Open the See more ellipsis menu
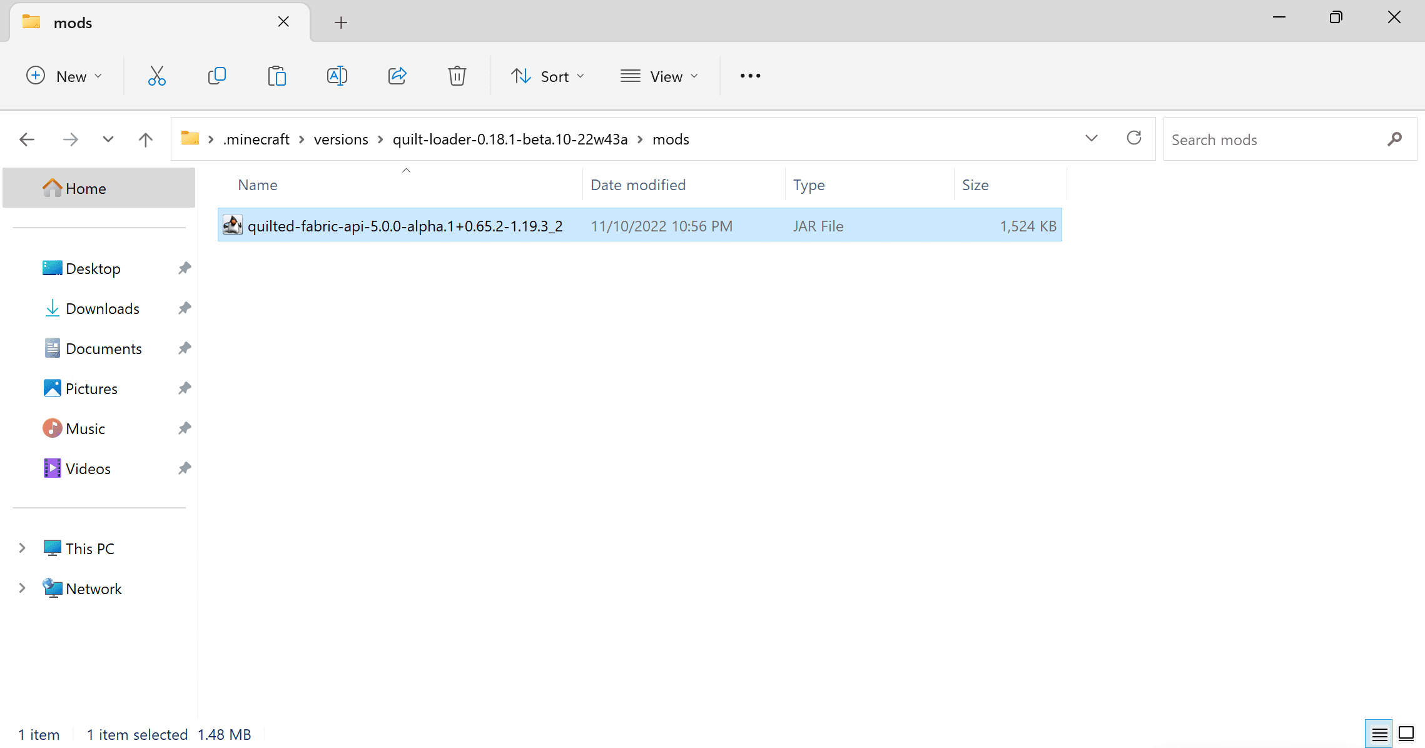Screen dimensions: 1425x748 (750, 76)
